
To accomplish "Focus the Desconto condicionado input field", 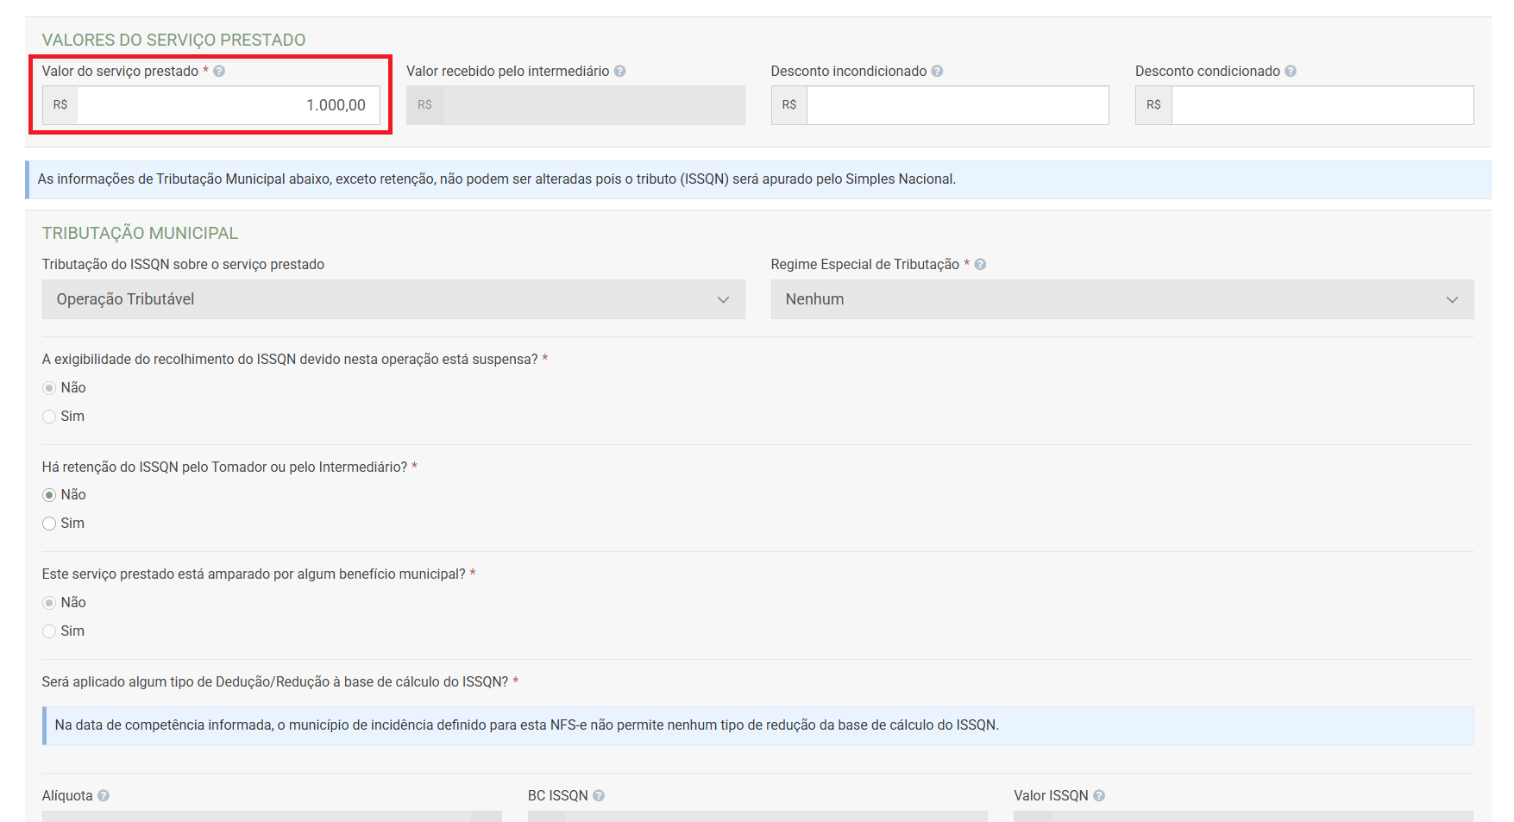I will point(1322,105).
